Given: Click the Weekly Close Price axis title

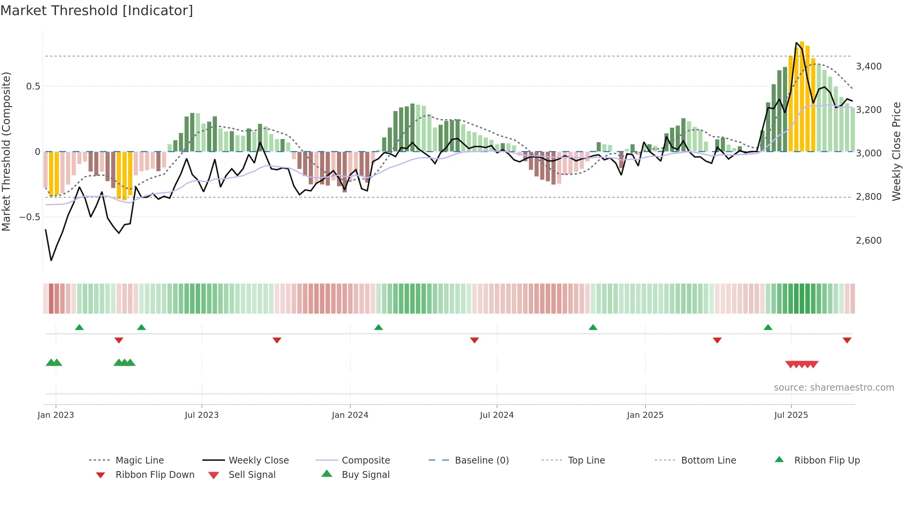Looking at the screenshot, I should click(x=896, y=151).
